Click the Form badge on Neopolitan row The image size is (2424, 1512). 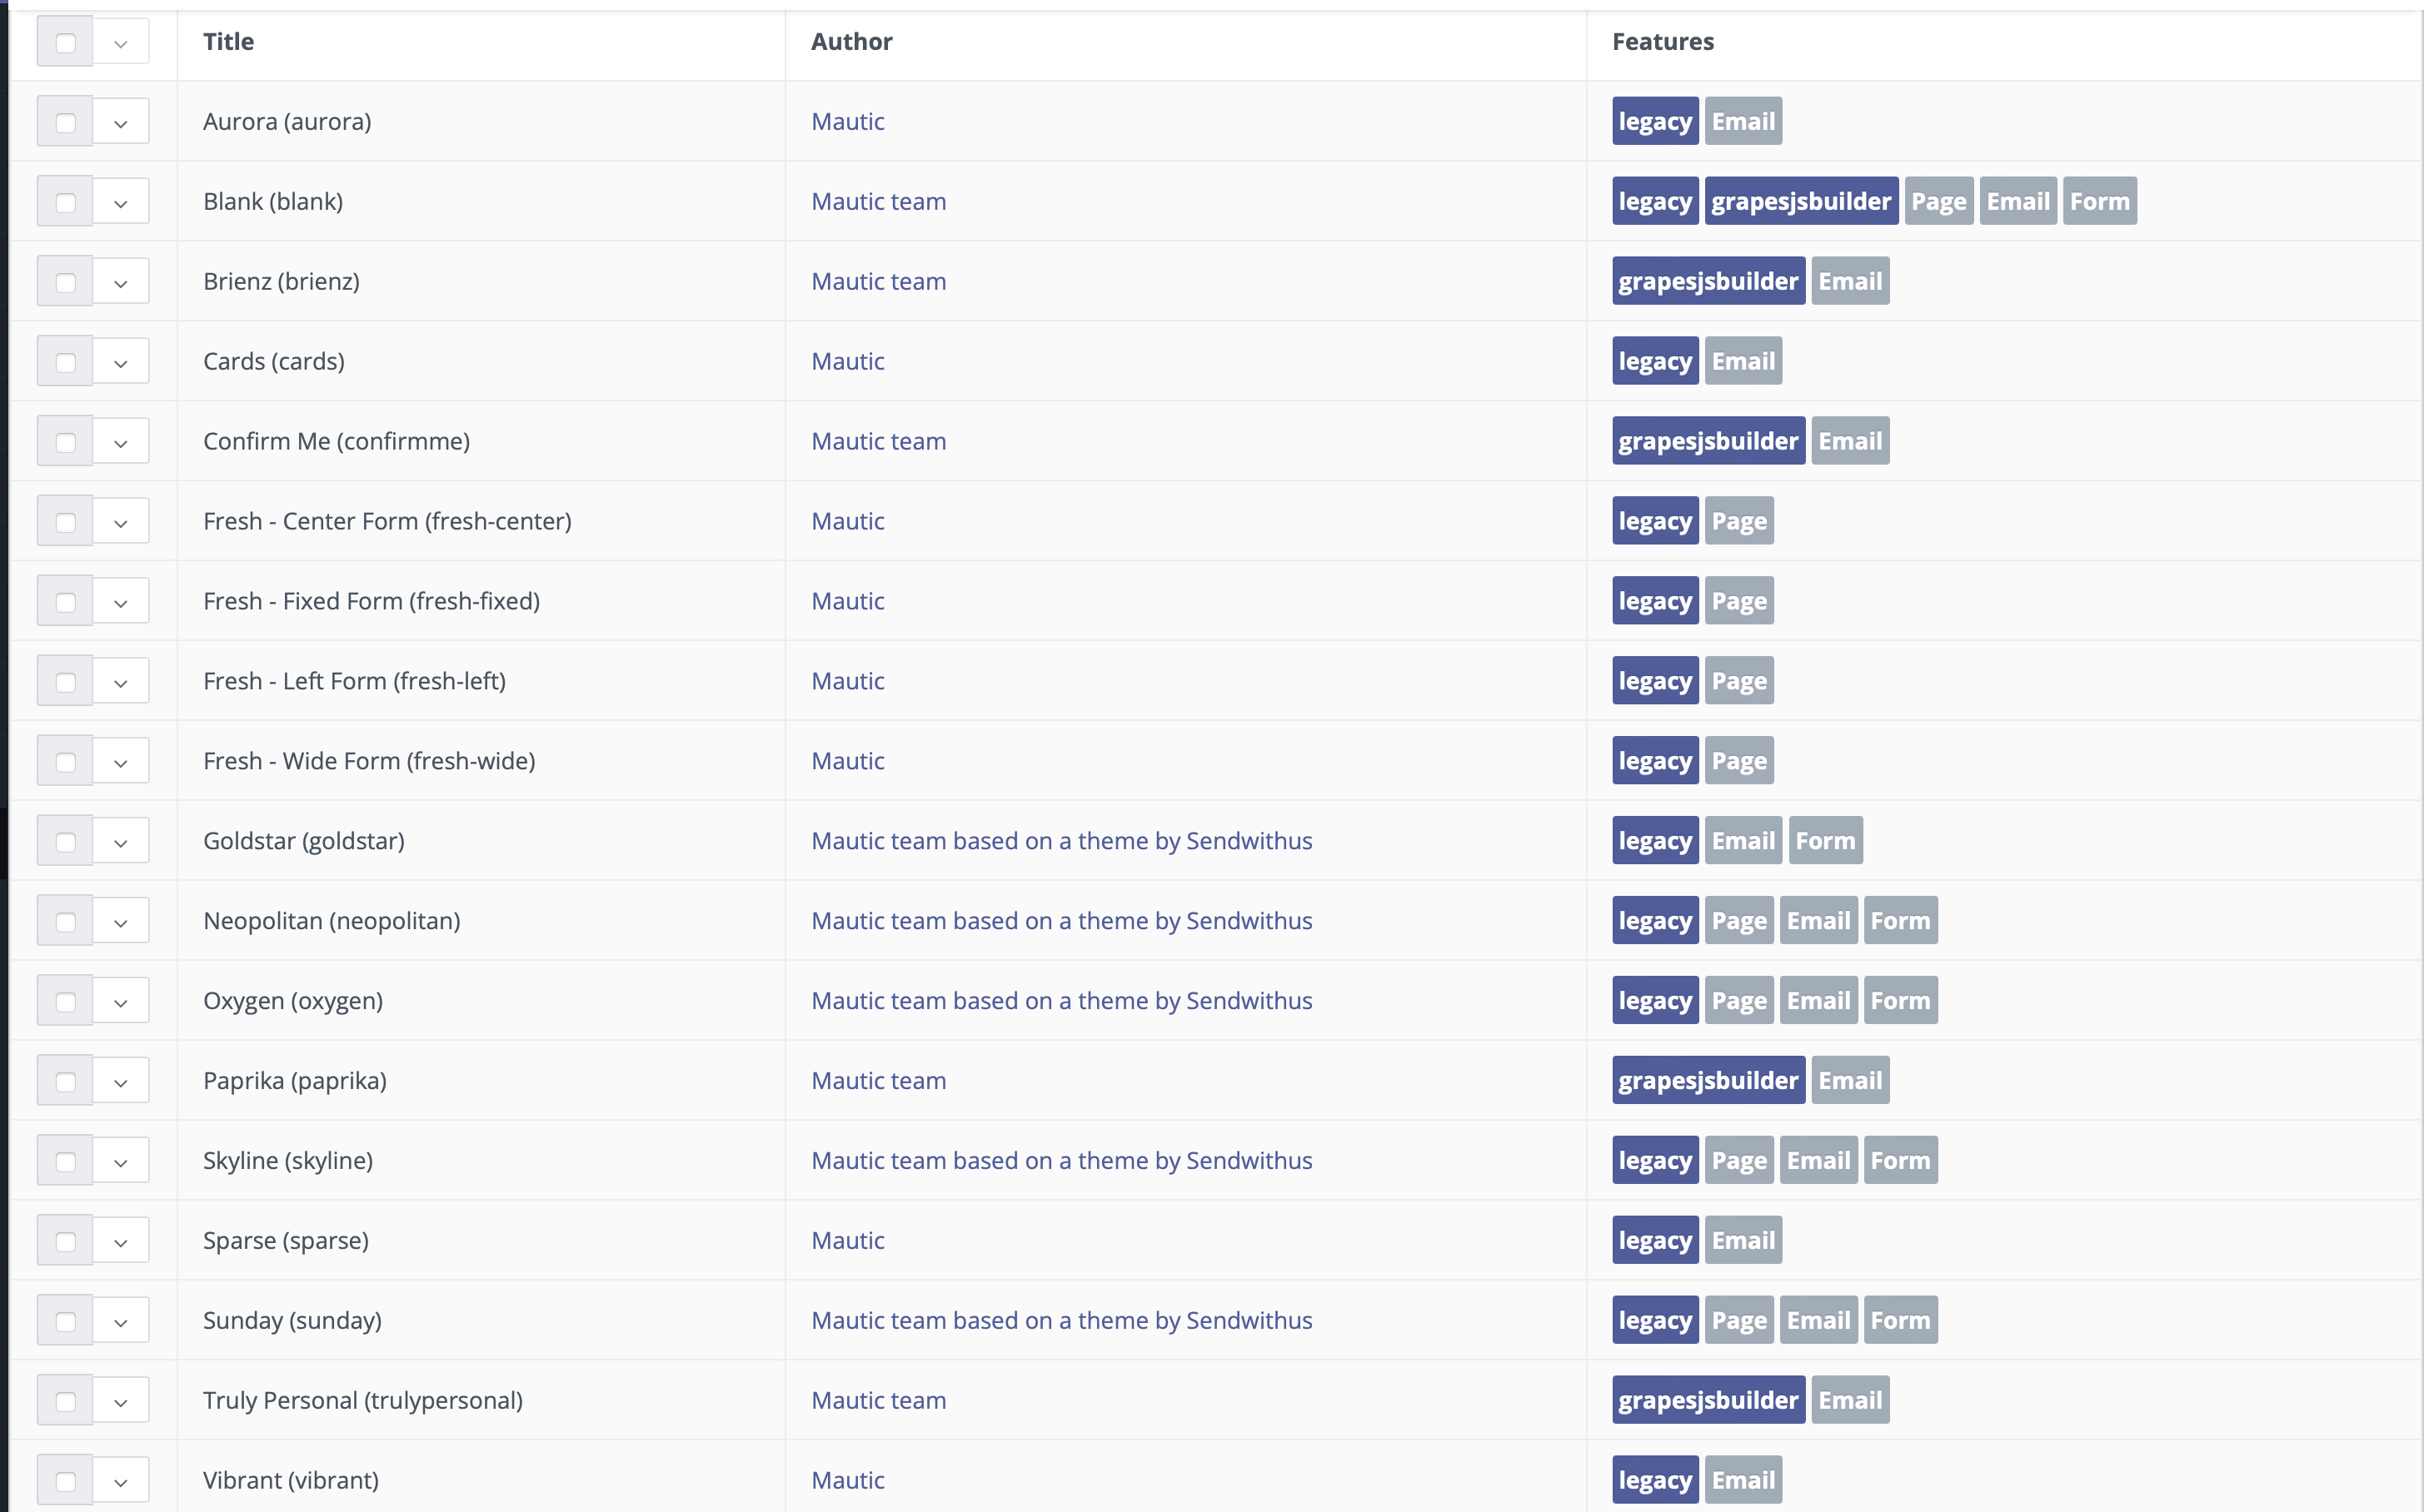click(1900, 920)
